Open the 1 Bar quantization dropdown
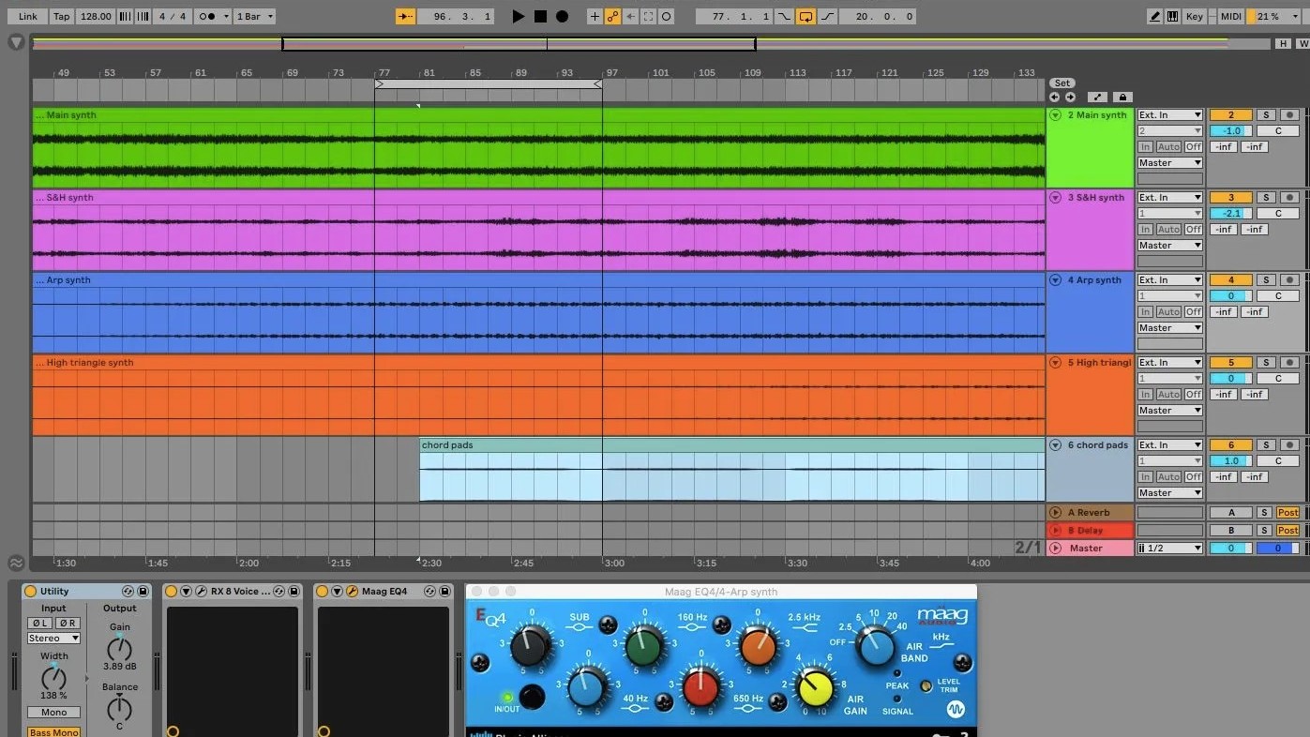The height and width of the screenshot is (737, 1310). pyautogui.click(x=254, y=16)
